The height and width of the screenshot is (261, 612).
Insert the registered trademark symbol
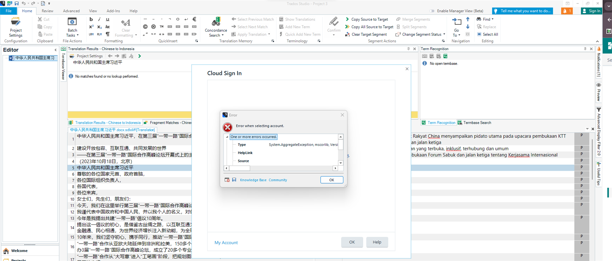(x=153, y=27)
